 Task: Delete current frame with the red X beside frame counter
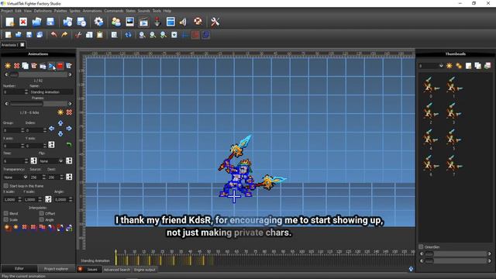(x=69, y=112)
